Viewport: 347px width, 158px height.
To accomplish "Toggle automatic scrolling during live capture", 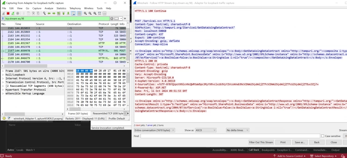I will click(x=73, y=13).
